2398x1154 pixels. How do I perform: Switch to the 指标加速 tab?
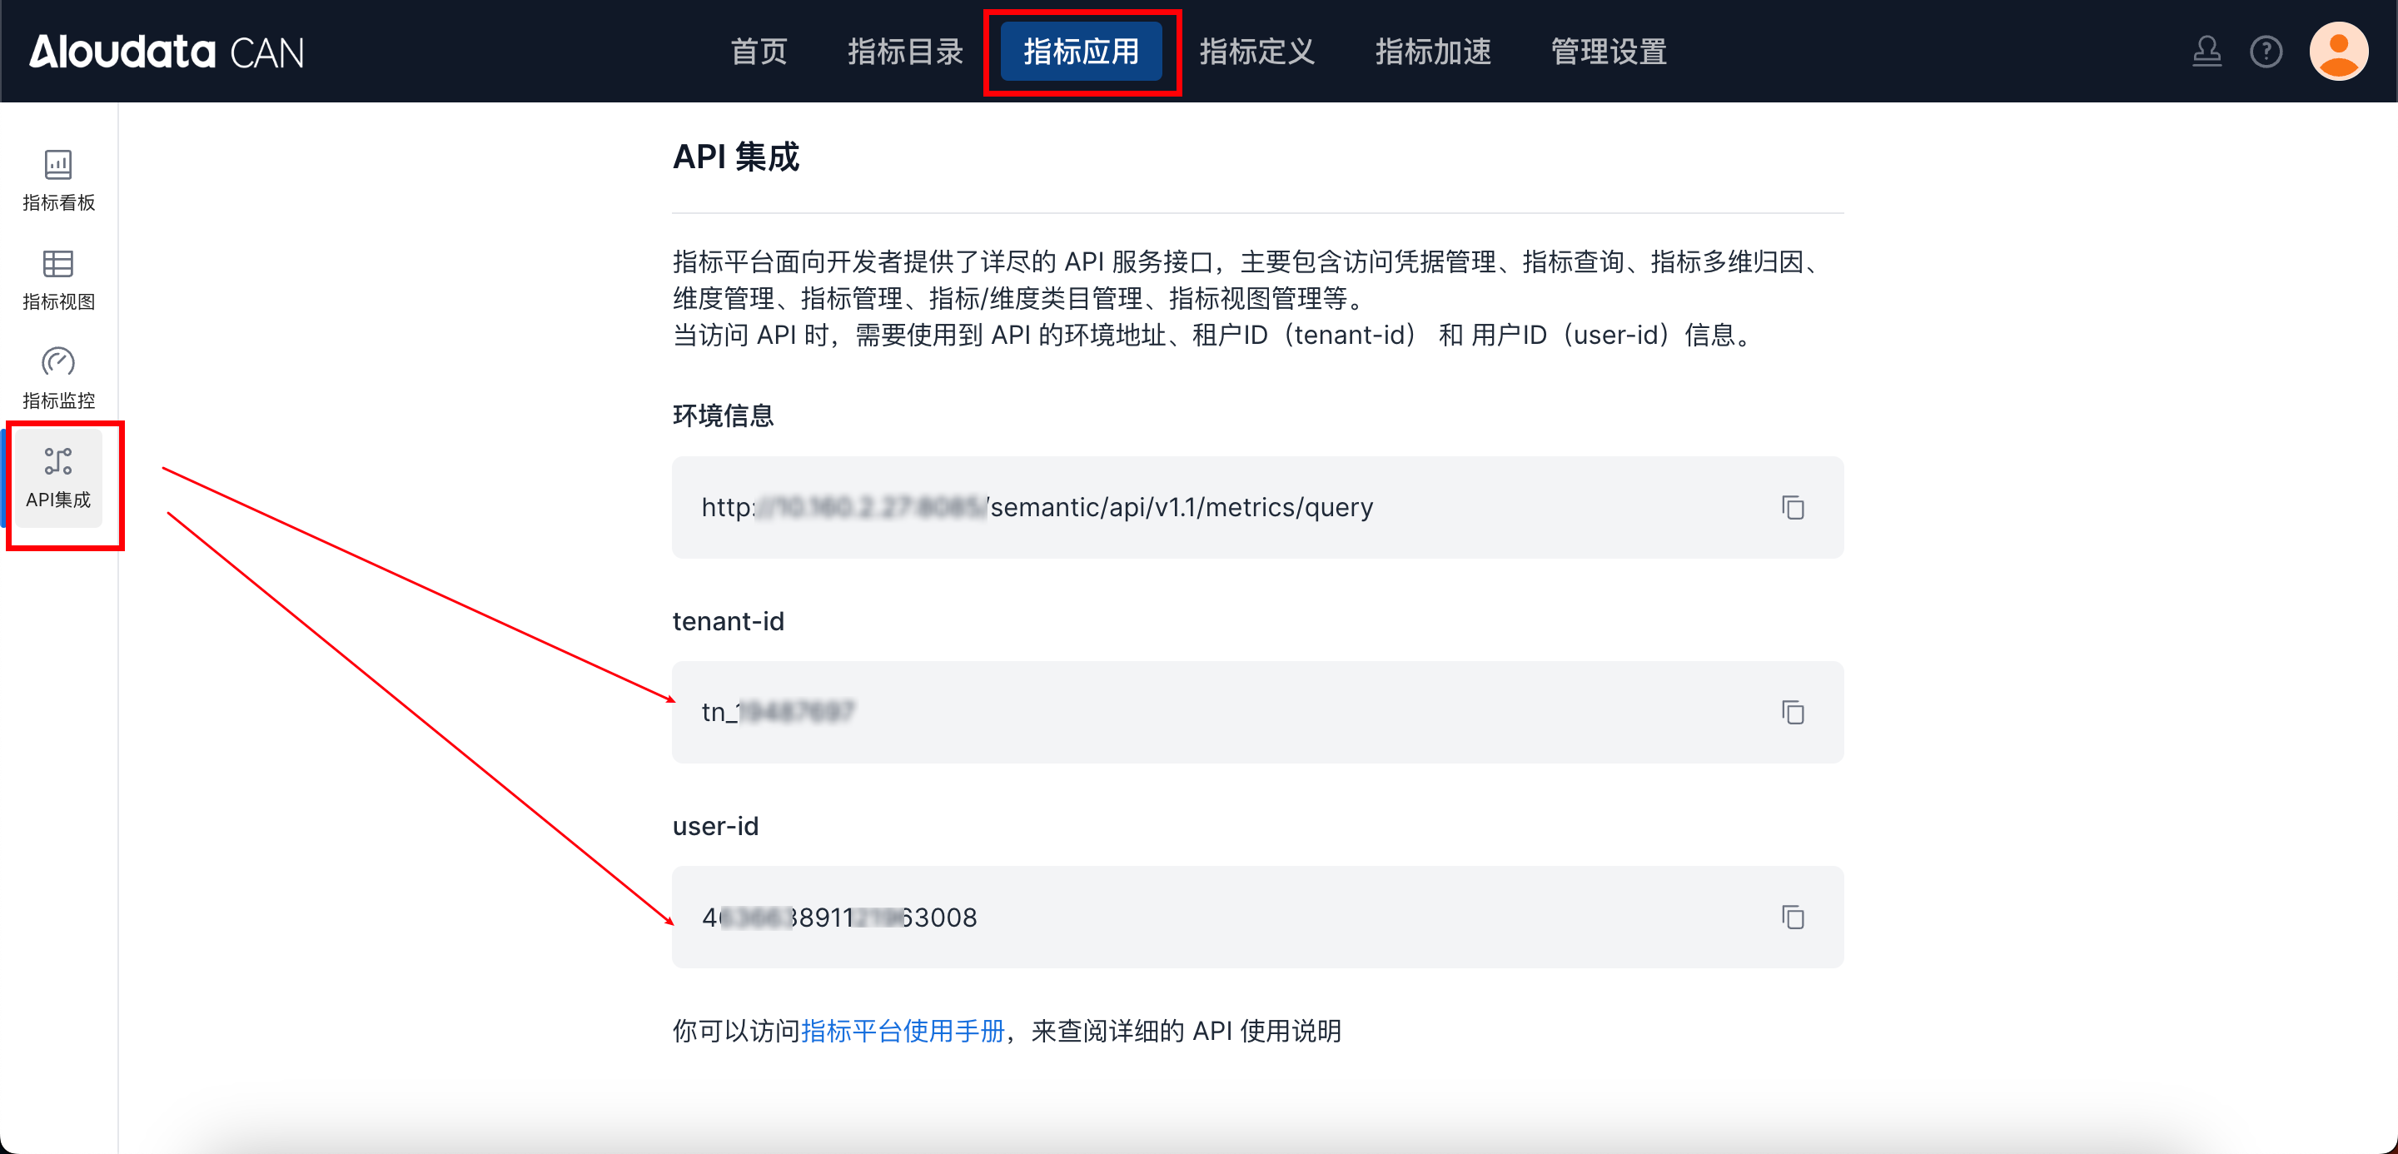pyautogui.click(x=1433, y=51)
